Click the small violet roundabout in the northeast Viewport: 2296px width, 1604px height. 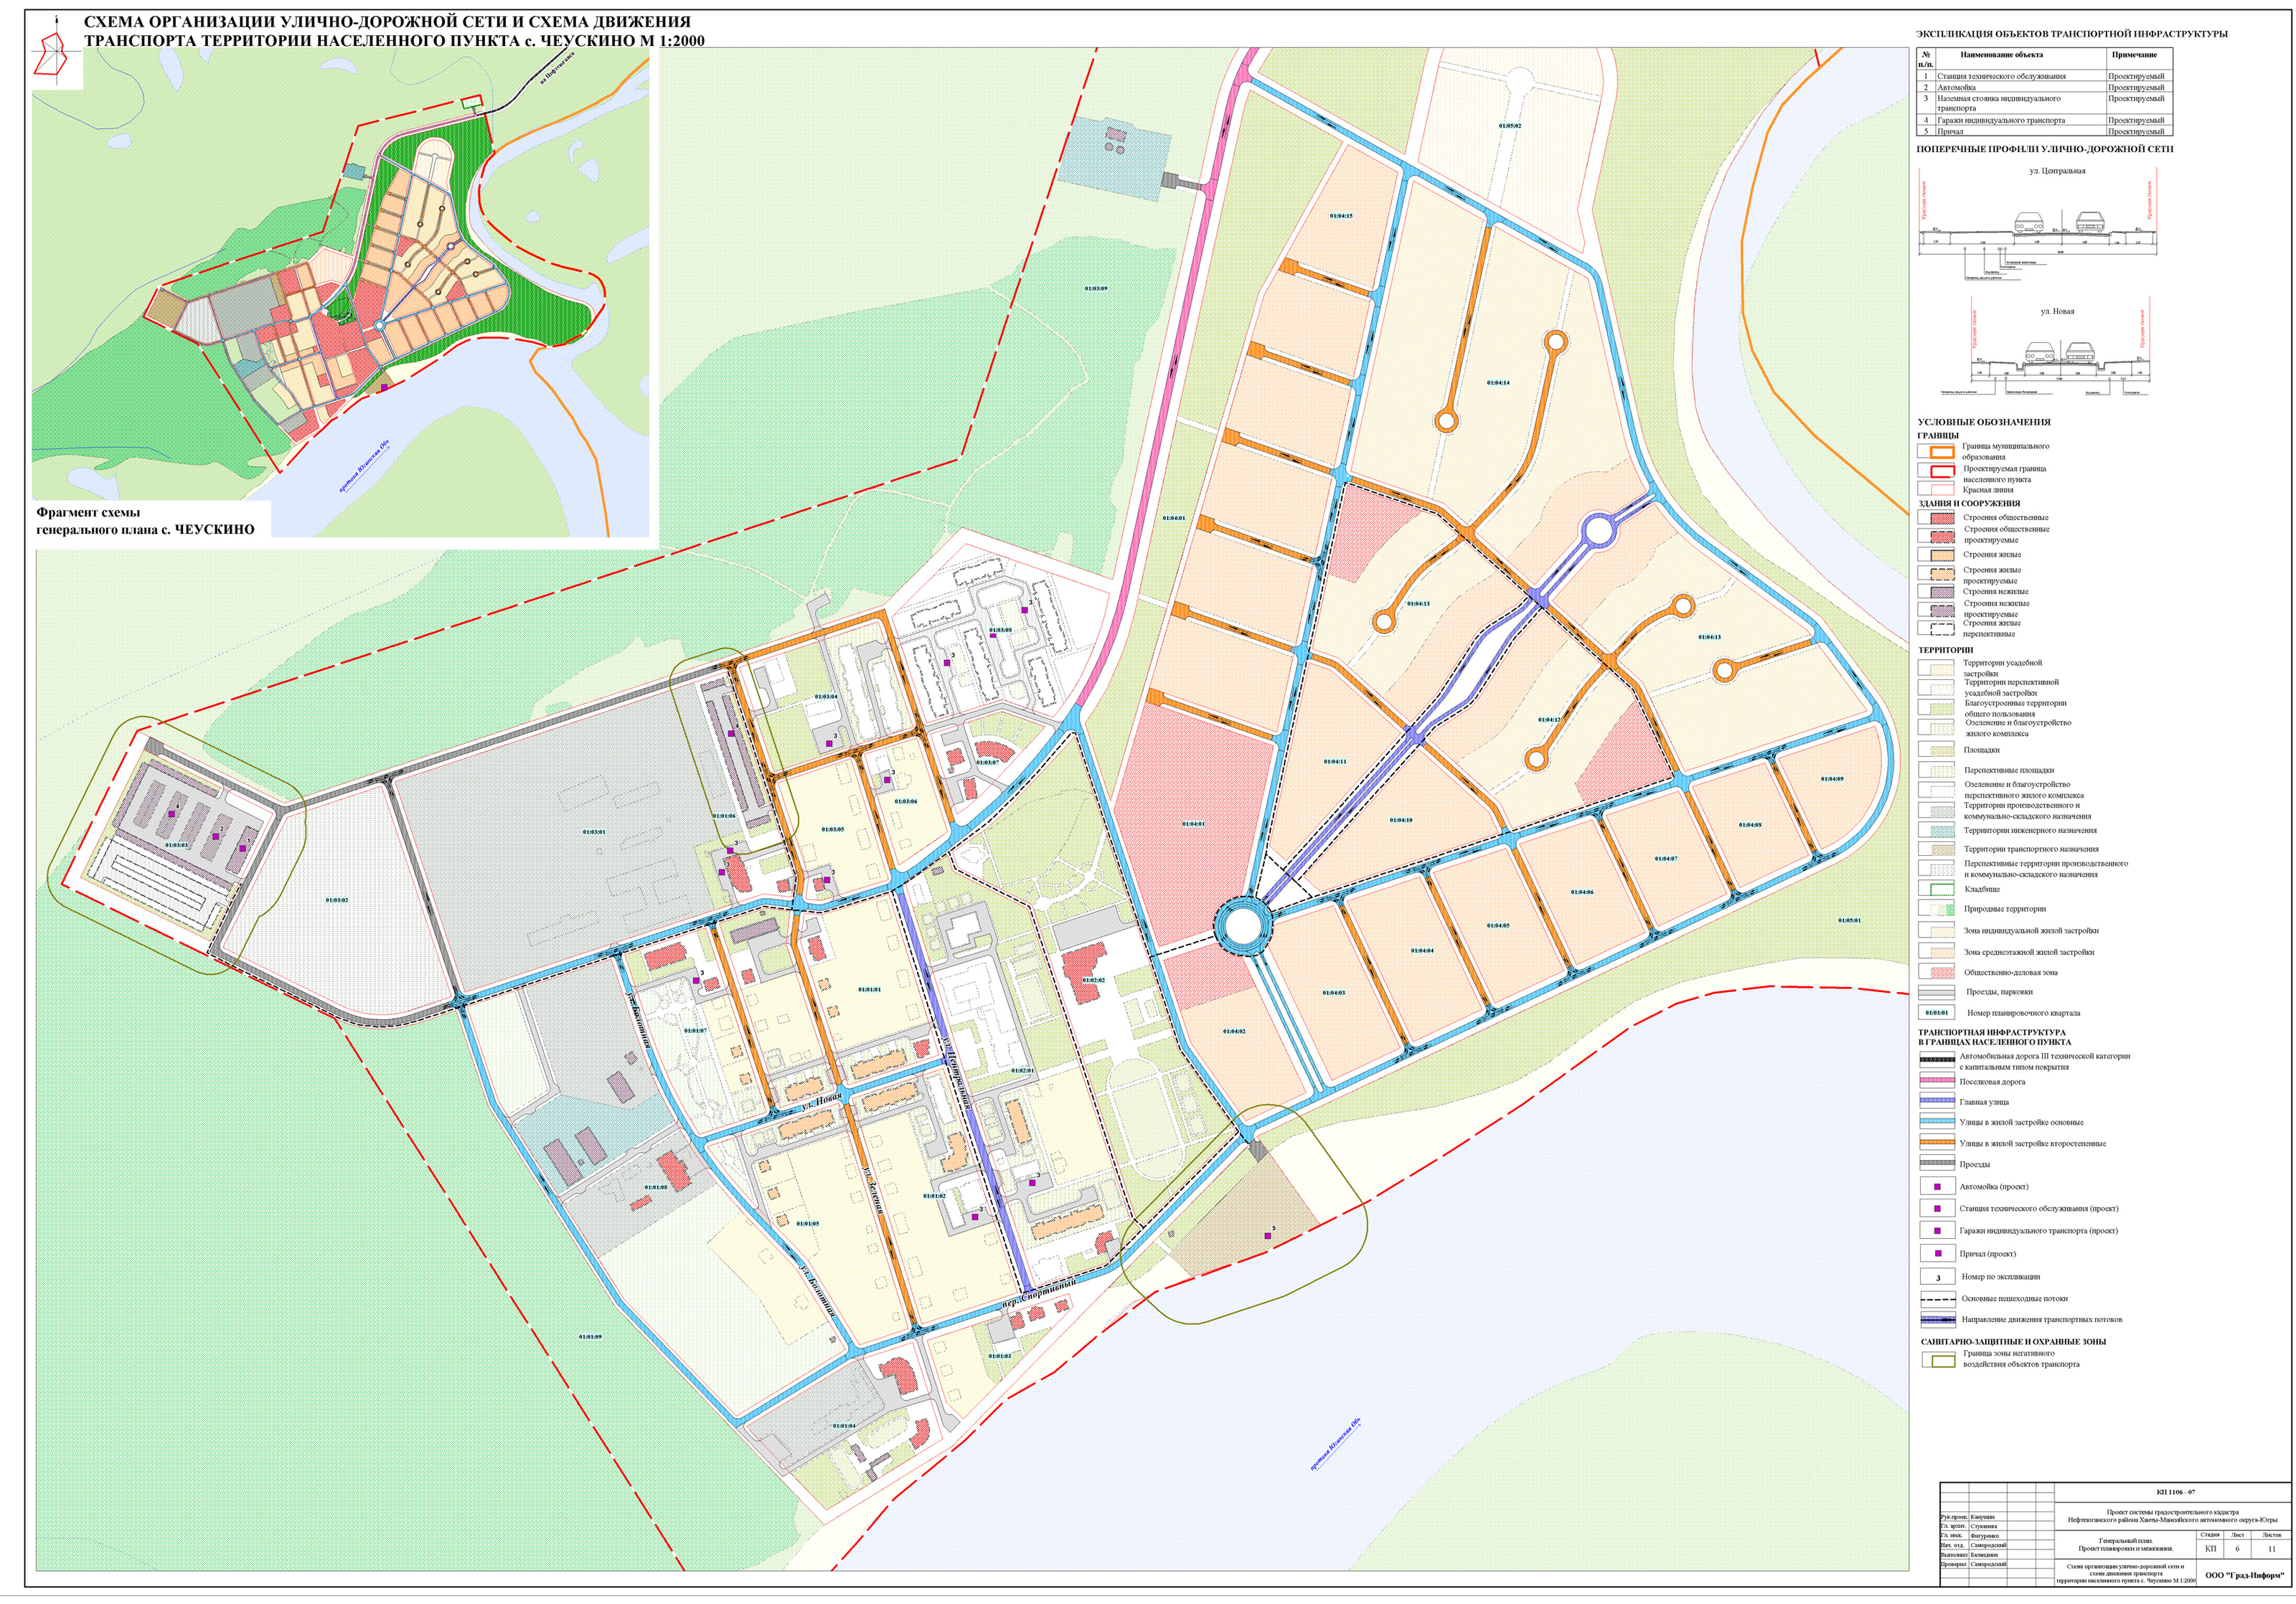pos(1598,530)
